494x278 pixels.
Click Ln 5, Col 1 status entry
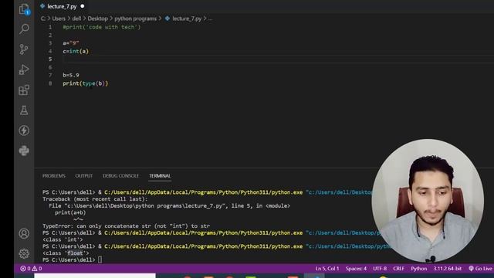coord(327,269)
